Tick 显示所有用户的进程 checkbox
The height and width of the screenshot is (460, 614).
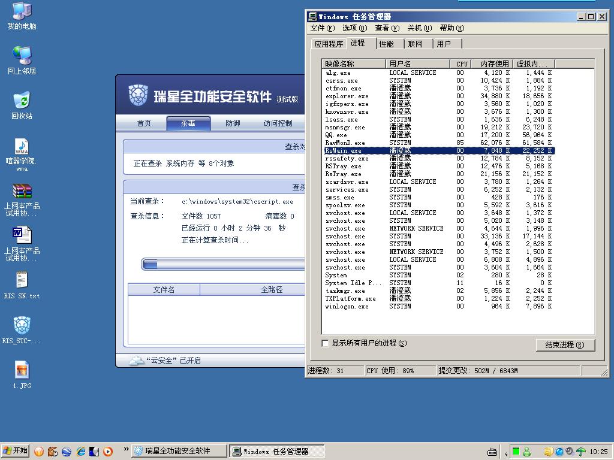[325, 343]
